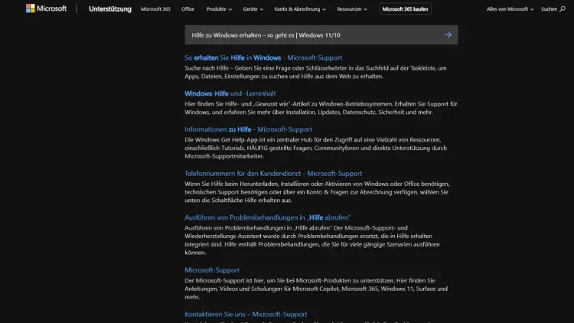Expand the Ressourcen dropdown
This screenshot has height=323, width=574.
click(352, 8)
